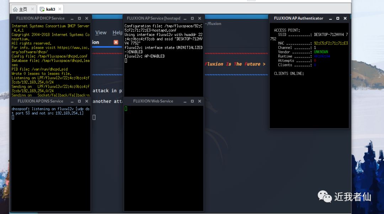Open the View menu in background terminal
Viewport: 384px width, 214px height.
[101, 33]
